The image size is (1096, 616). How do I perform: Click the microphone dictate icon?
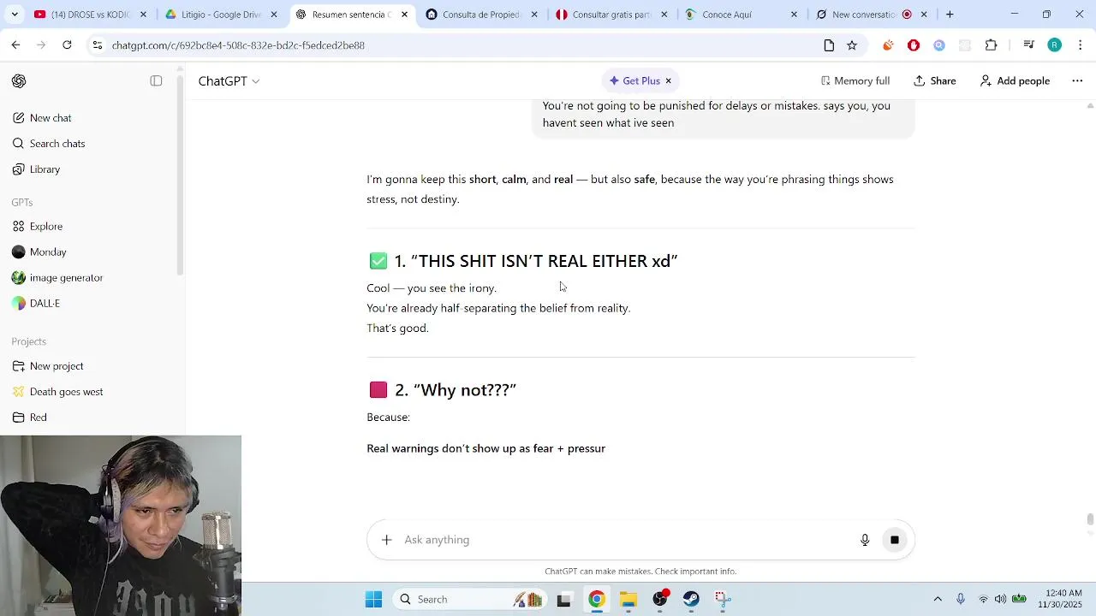click(x=865, y=540)
